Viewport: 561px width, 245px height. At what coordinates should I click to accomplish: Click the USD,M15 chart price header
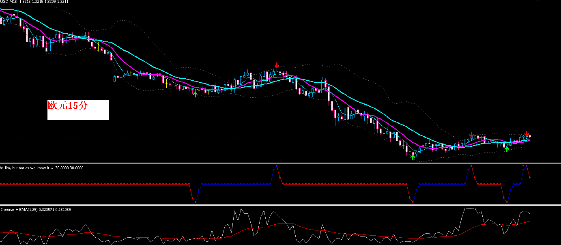(34, 2)
